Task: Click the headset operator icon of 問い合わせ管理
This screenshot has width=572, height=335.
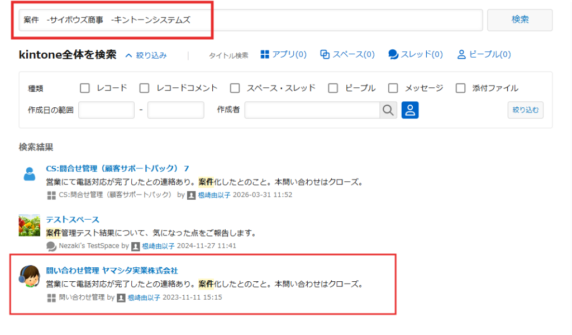Action: pos(29,276)
